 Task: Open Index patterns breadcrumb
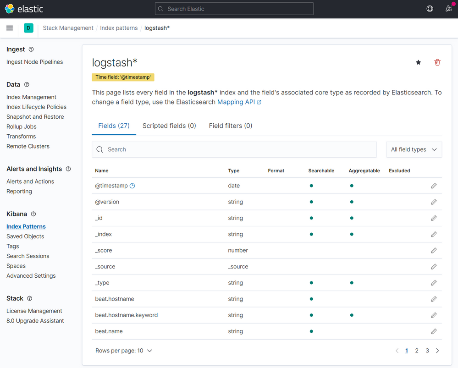pos(119,28)
